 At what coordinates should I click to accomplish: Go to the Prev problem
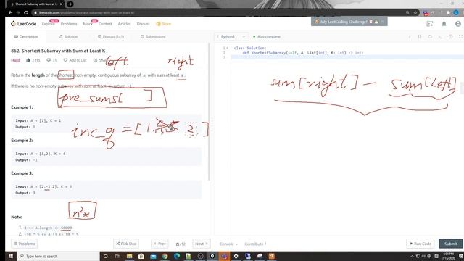159,244
